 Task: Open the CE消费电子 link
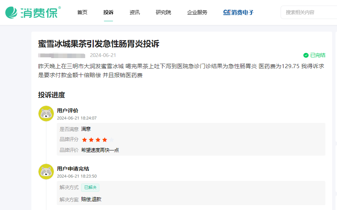238,12
